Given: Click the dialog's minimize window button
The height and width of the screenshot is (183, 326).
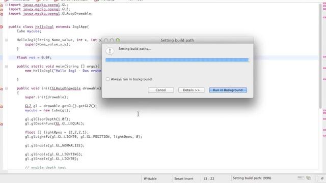Looking at the screenshot, I should pyautogui.click(x=112, y=40).
